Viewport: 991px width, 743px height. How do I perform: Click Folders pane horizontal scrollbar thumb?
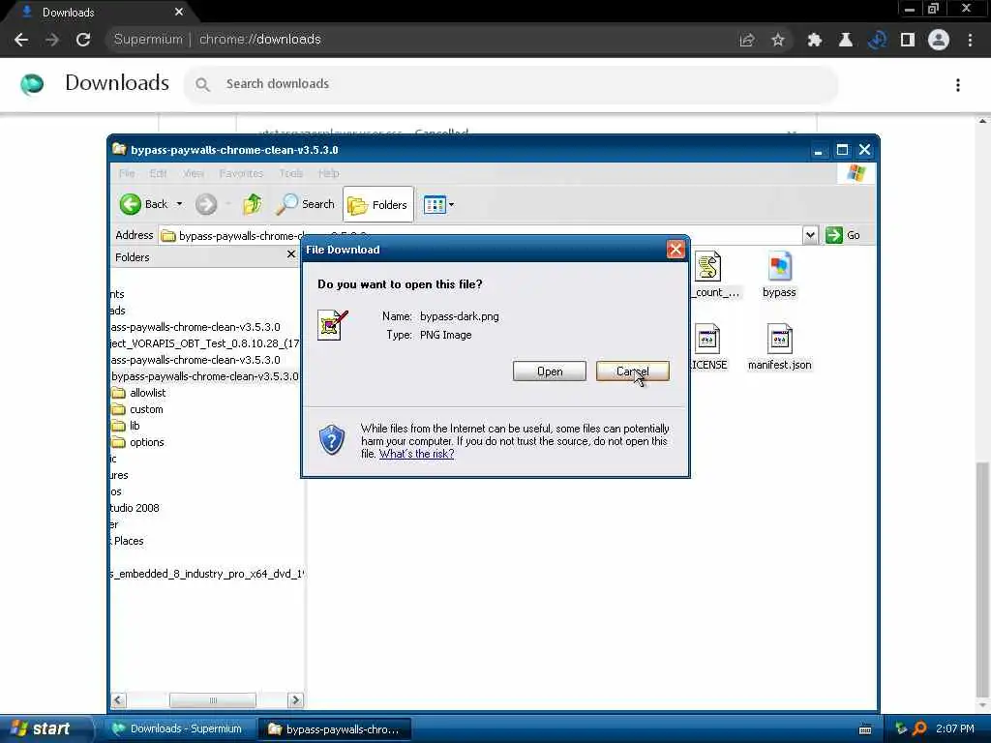click(213, 700)
